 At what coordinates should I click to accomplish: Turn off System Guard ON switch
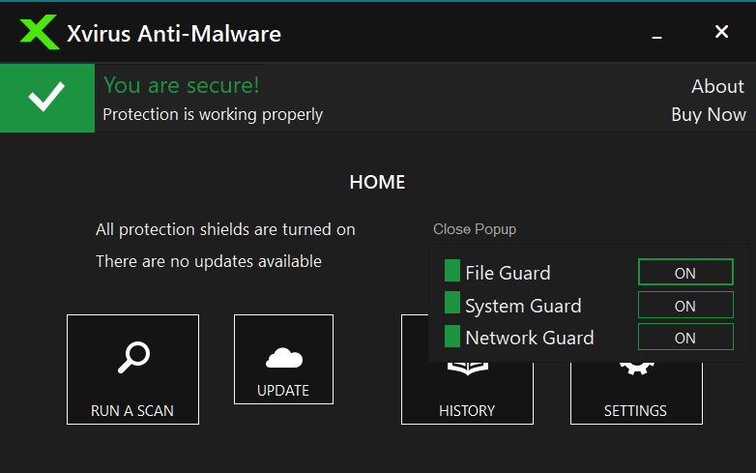pyautogui.click(x=685, y=306)
